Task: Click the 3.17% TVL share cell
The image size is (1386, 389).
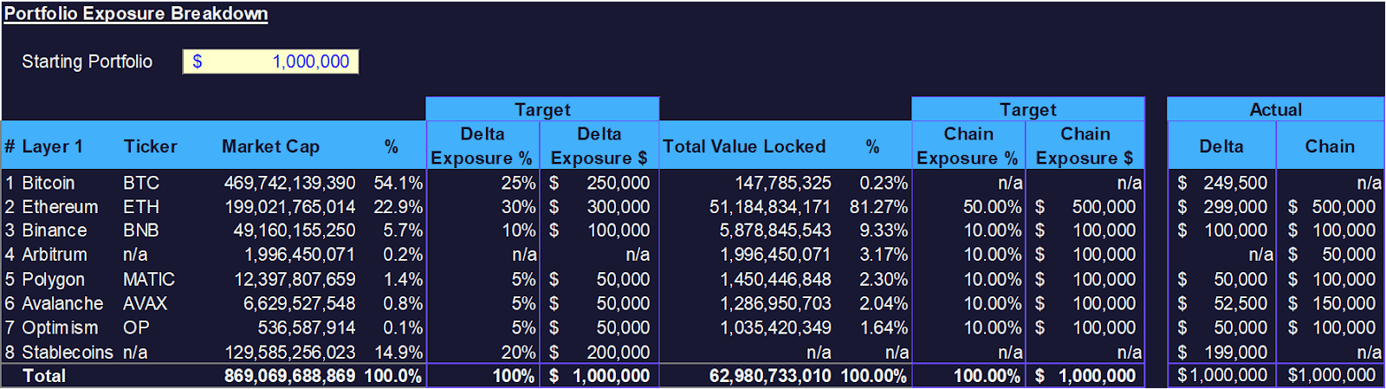Action: click(884, 255)
